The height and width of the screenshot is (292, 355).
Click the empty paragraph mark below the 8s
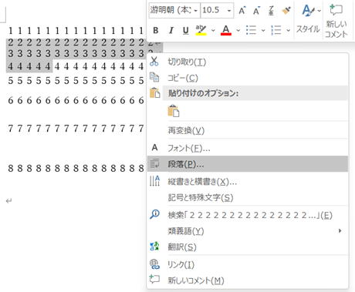pyautogui.click(x=9, y=201)
